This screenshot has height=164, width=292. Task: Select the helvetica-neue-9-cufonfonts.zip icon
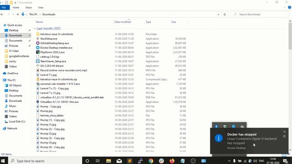[37, 79]
